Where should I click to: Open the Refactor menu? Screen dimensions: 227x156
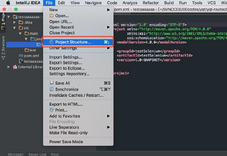pos(151,3)
